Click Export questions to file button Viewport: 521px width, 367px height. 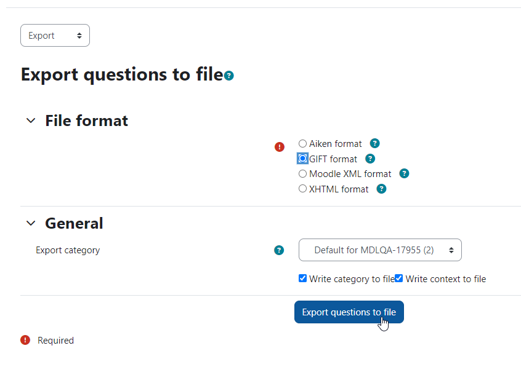tap(349, 312)
